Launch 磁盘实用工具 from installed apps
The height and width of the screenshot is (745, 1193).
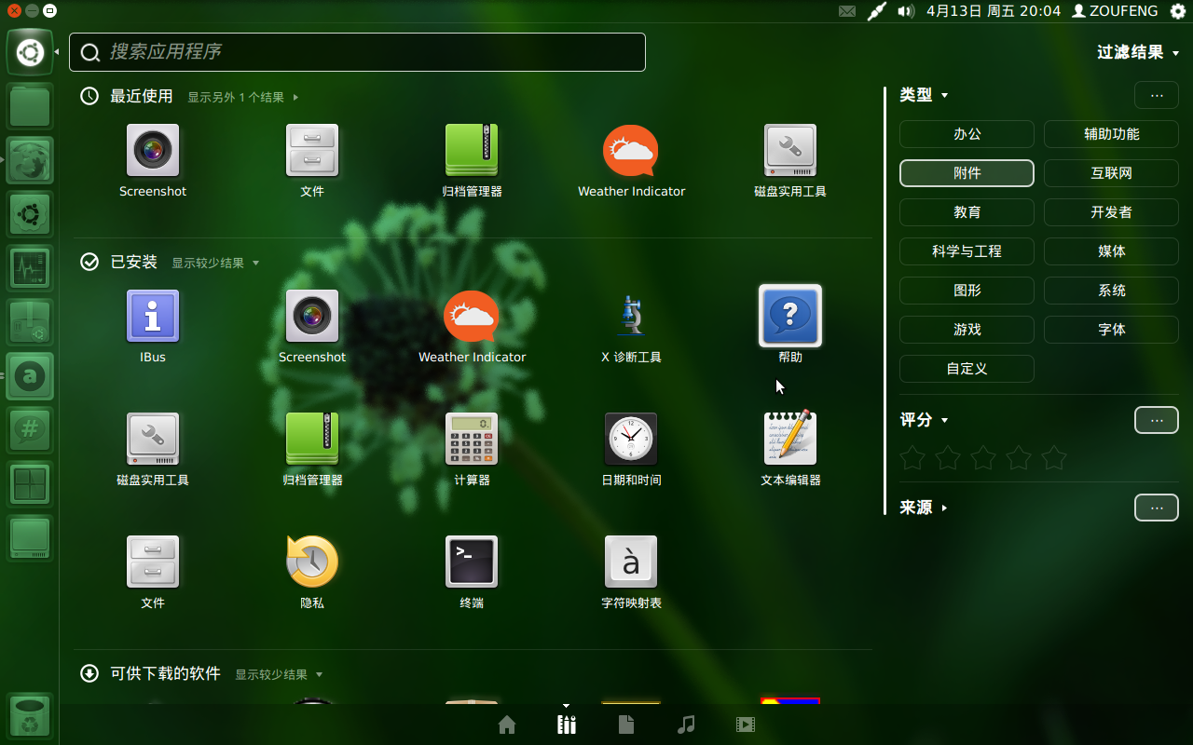(x=153, y=449)
